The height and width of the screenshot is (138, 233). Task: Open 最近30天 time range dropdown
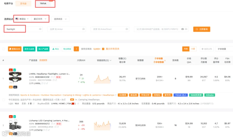coord(40,19)
